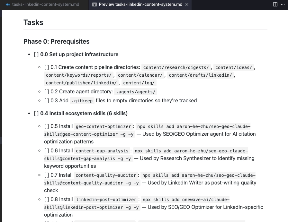Screen dimensions: 288x222
Task: Click the split editor right icon
Action: 275,4
